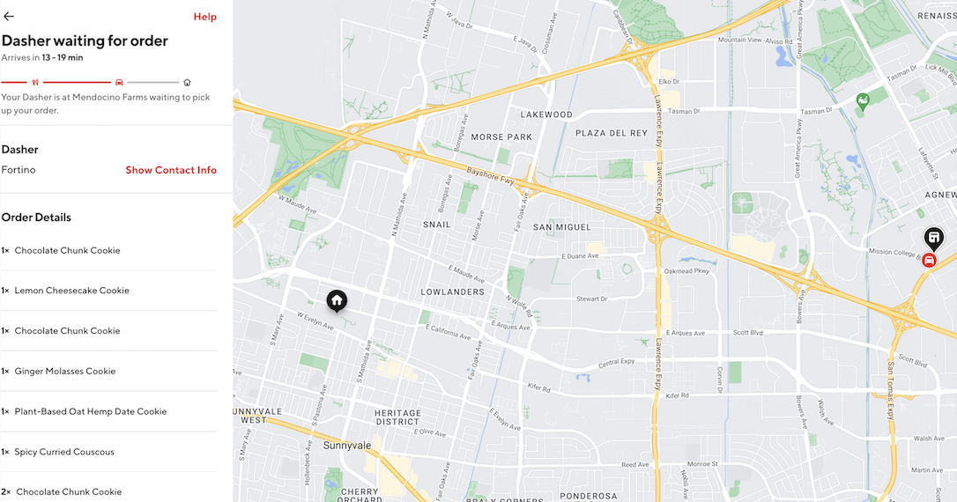Click the house step icon in progress bar
957x502 pixels.
point(188,82)
